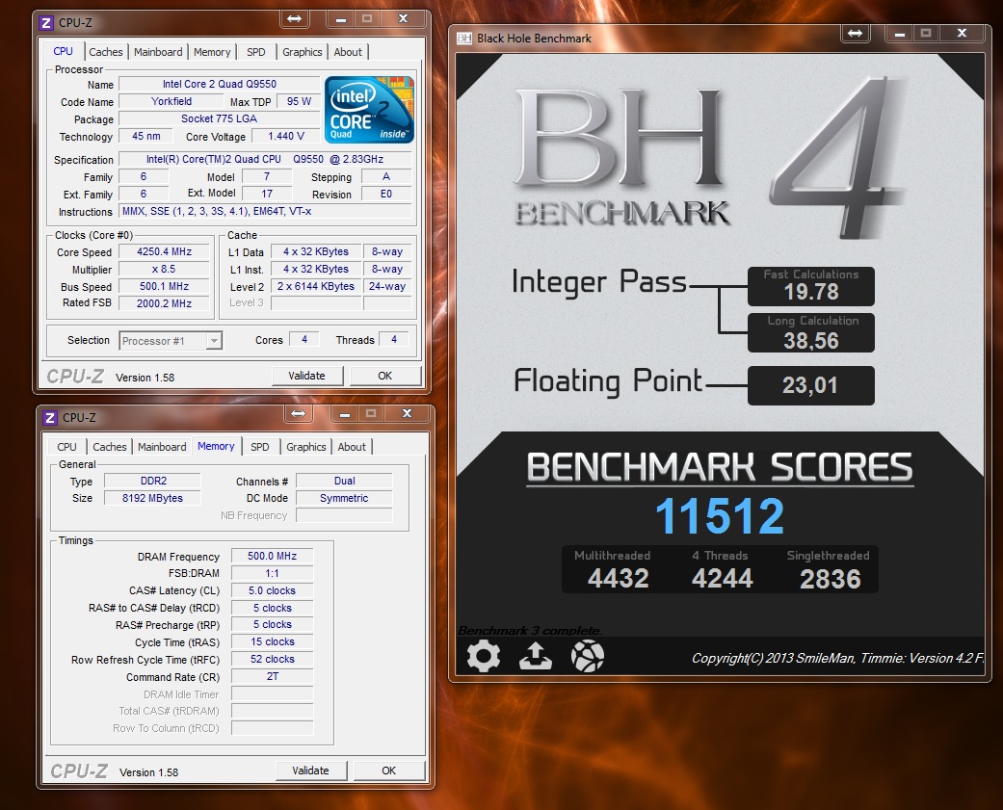This screenshot has width=1003, height=810.
Task: Click the Singlethreaded score 2836
Action: pos(831,579)
